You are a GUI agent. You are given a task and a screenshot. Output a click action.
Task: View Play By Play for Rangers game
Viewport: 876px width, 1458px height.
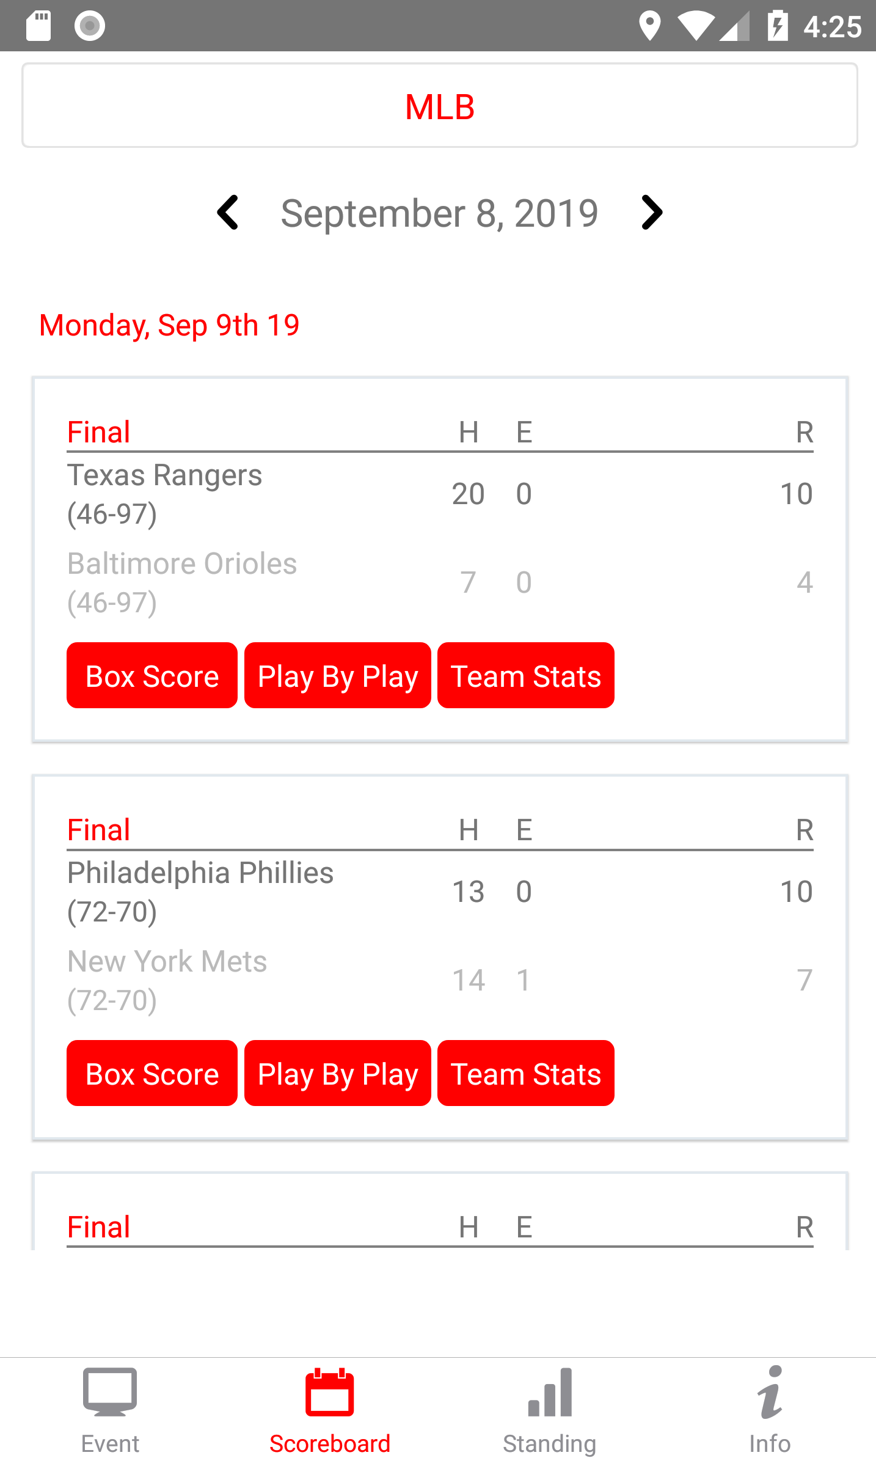point(337,675)
